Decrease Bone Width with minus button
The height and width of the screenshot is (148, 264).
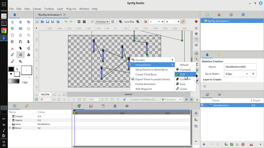point(247,74)
